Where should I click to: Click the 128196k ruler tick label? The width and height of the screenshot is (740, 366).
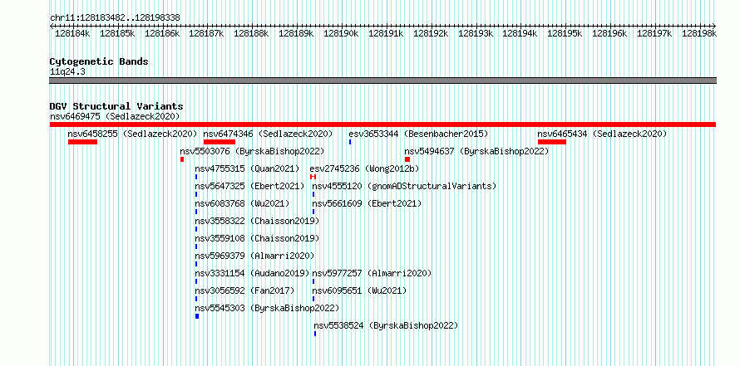point(609,33)
